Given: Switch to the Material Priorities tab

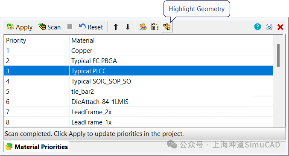Looking at the screenshot, I should 36,147.
